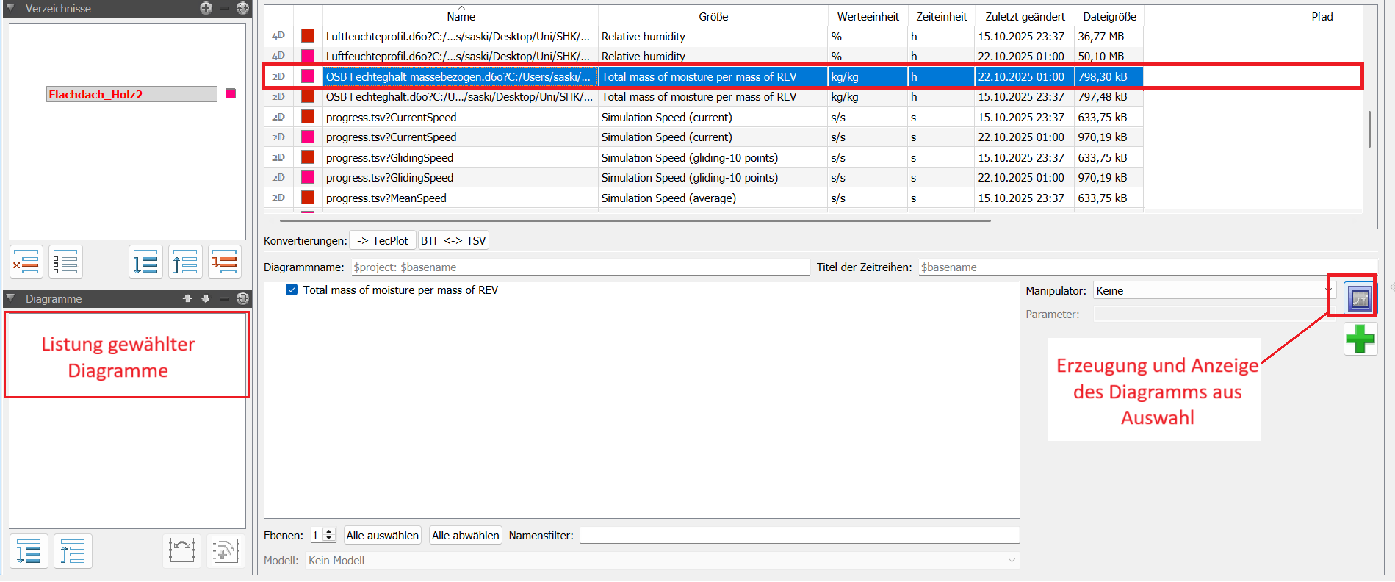1395x582 pixels.
Task: Click the orange expand-selected list icon
Action: point(225,262)
